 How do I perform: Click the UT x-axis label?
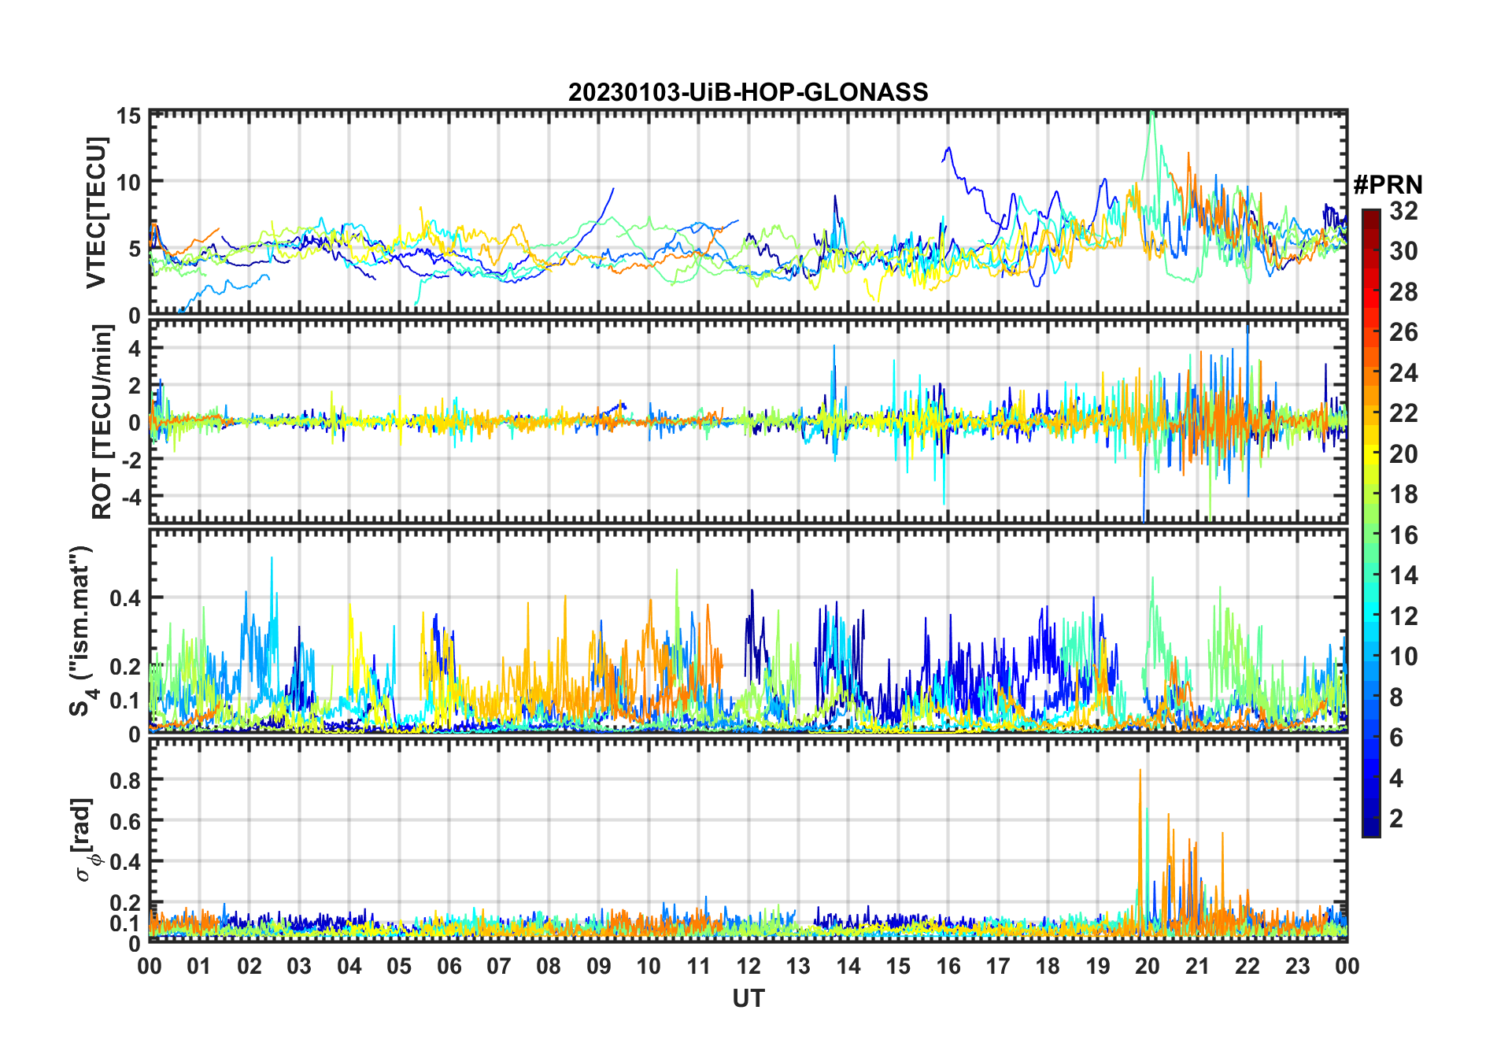pyautogui.click(x=748, y=998)
